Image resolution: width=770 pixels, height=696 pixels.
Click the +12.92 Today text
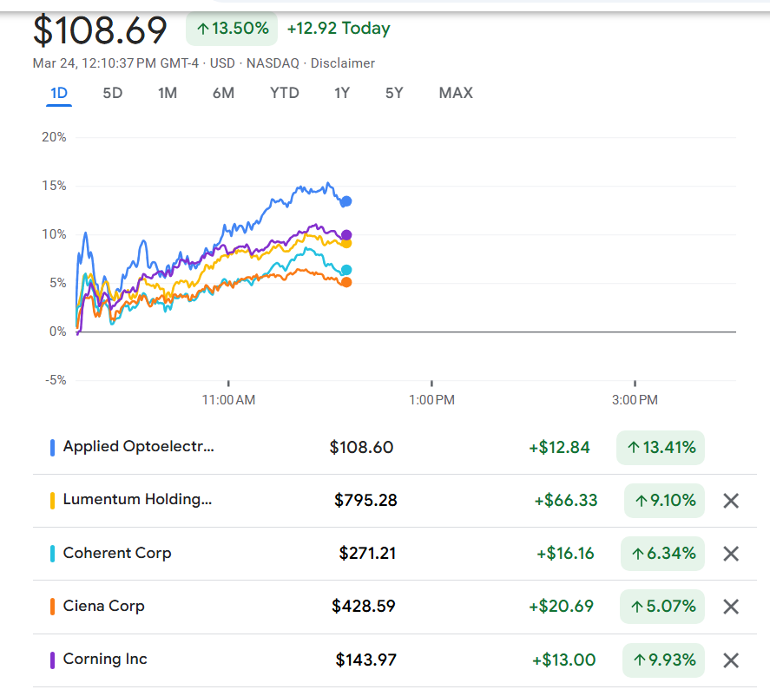tap(339, 29)
